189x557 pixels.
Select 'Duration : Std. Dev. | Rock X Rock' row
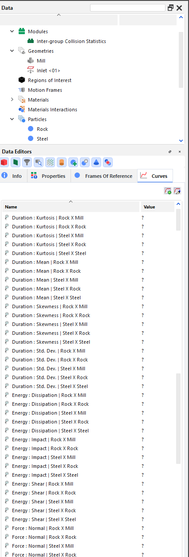point(89,360)
